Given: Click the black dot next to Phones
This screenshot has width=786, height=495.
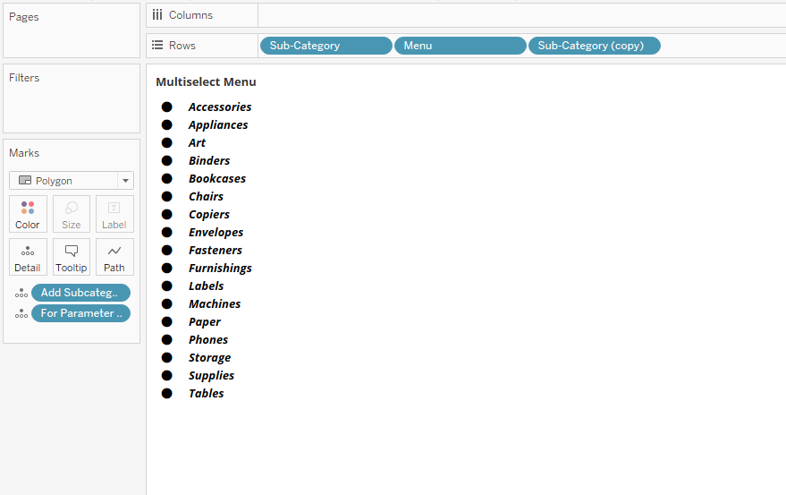Looking at the screenshot, I should (167, 340).
